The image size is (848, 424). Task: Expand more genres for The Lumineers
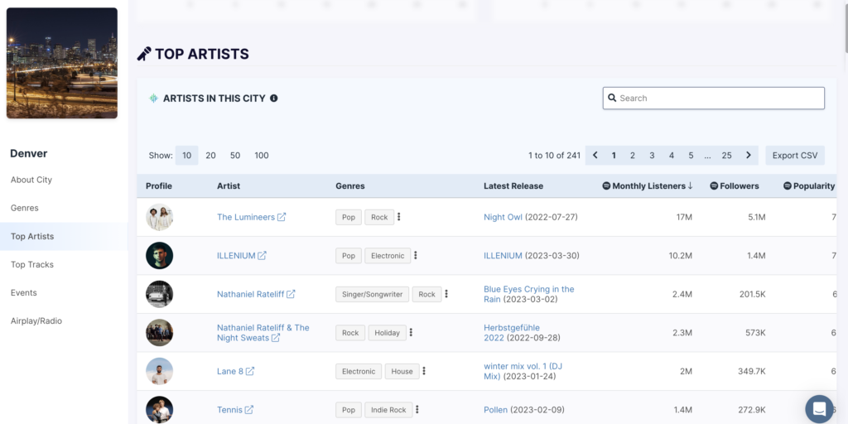[398, 217]
